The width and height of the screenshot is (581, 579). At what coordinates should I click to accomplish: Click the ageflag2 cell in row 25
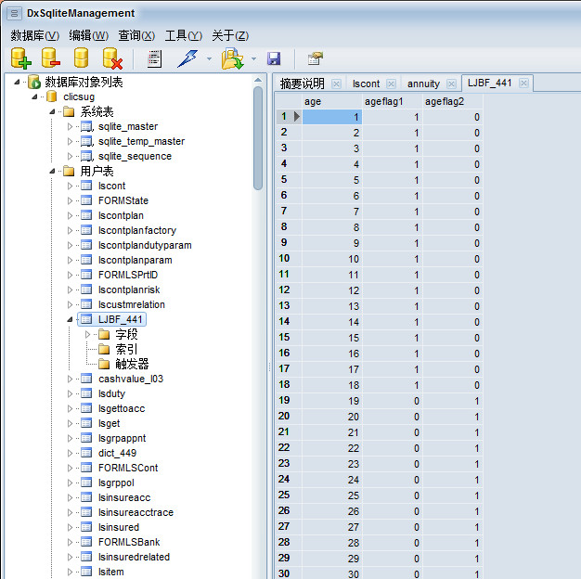(x=453, y=495)
